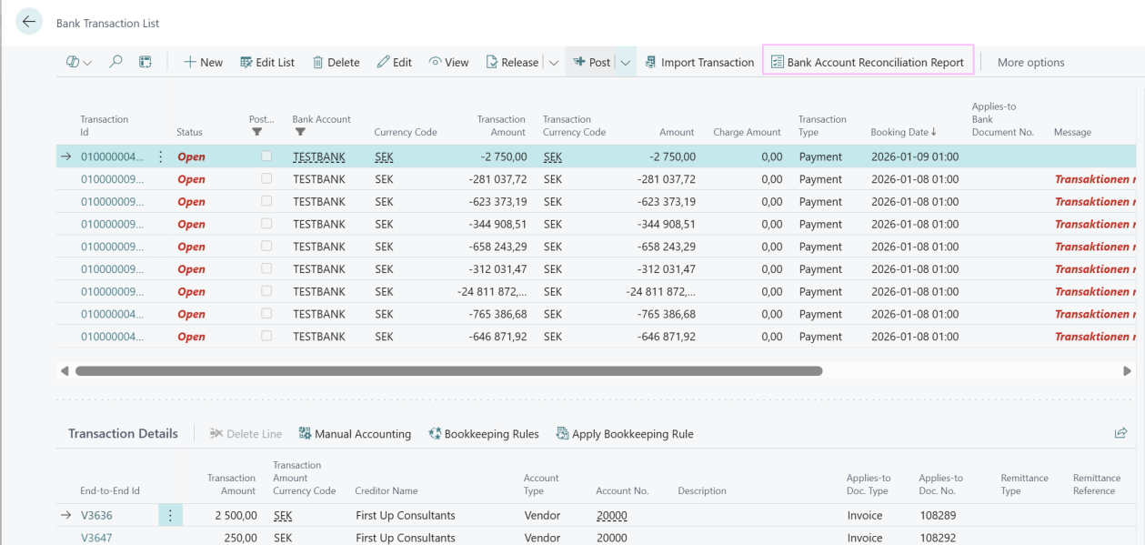This screenshot has width=1145, height=545.
Task: Click Apply Bookkeeping Rule
Action: click(624, 434)
